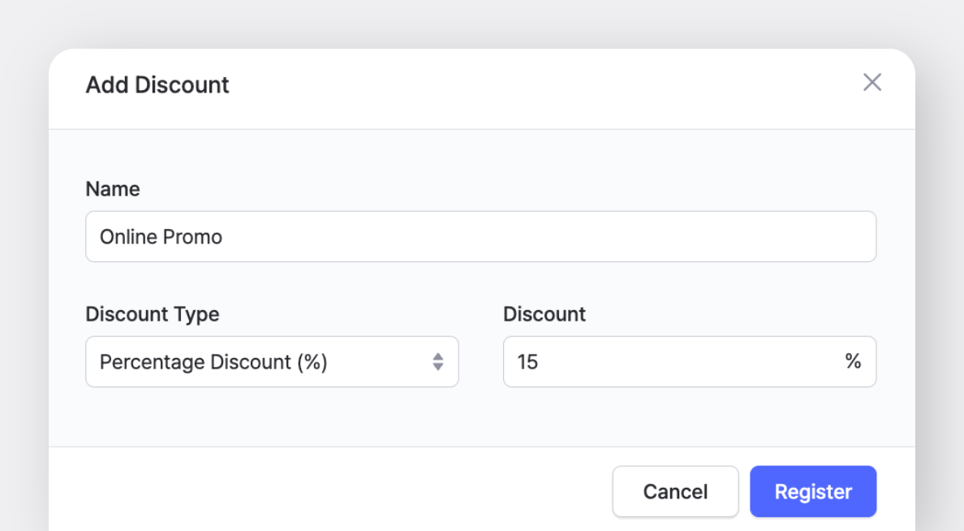This screenshot has height=531, width=964.
Task: Click the Online Promo text in Name
Action: click(x=161, y=237)
